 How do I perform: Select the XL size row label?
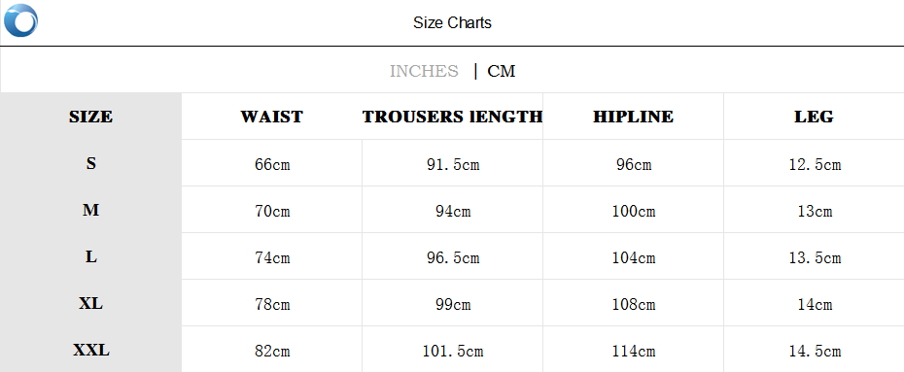[91, 303]
